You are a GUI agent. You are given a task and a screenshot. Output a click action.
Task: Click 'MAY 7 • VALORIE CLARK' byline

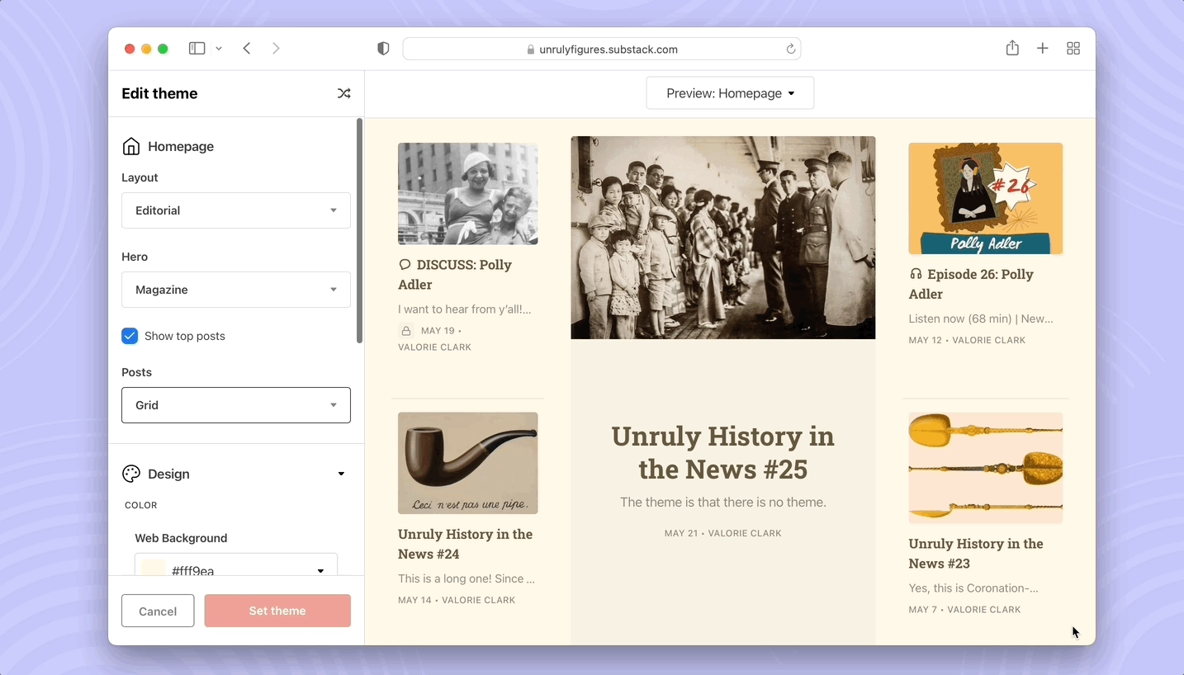coord(964,610)
